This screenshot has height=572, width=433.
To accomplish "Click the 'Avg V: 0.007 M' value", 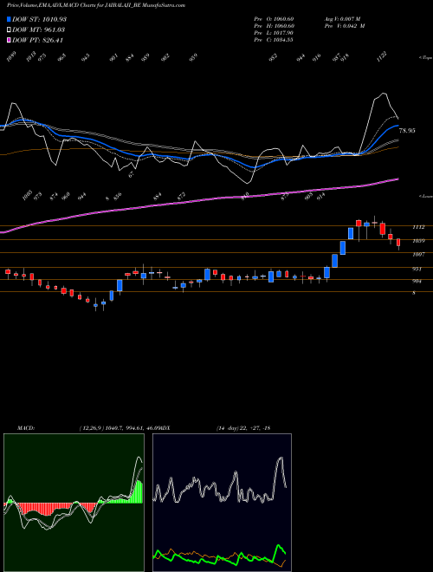I will [x=342, y=19].
